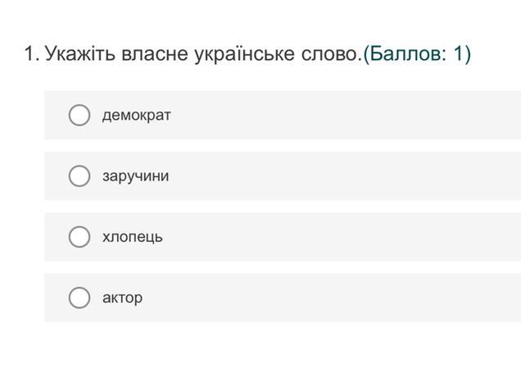Click the "актор" answer label text
This screenshot has width=521, height=392.
click(x=122, y=297)
